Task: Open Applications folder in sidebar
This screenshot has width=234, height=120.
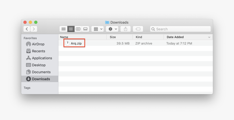Action: click(x=42, y=58)
